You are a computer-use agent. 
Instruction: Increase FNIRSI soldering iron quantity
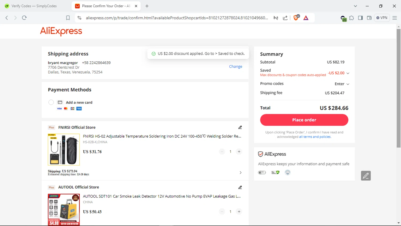(239, 152)
